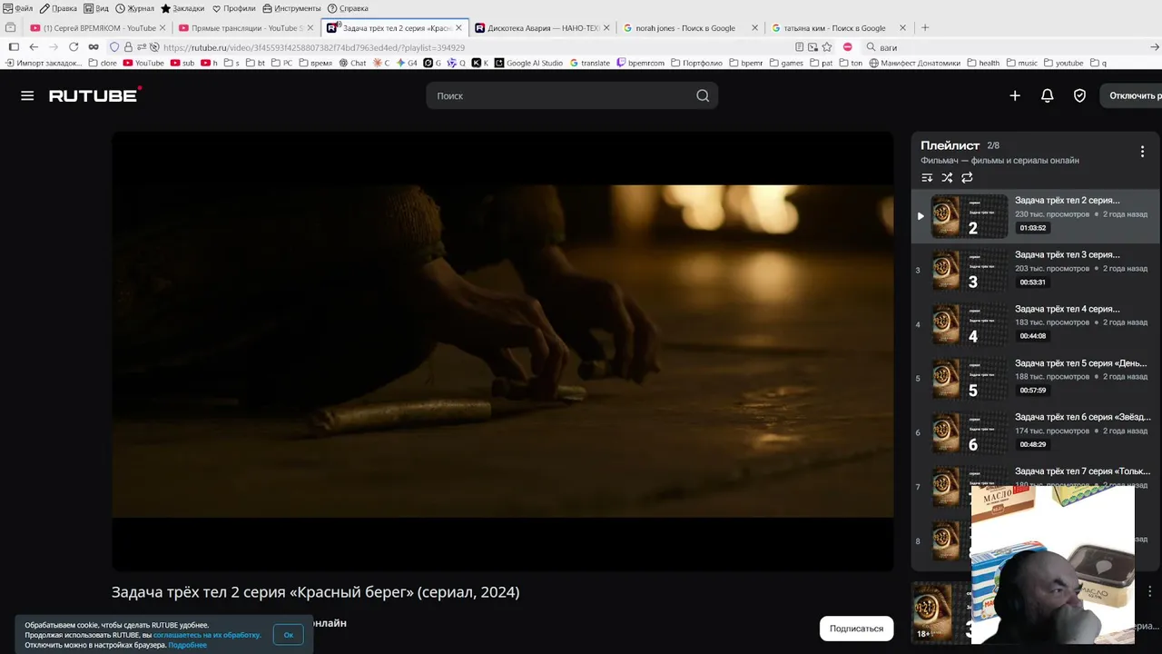Switch to 'Дискотека Авария' tab

pos(543,28)
